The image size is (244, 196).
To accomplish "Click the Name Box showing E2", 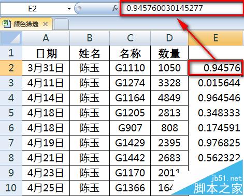I will [33, 8].
